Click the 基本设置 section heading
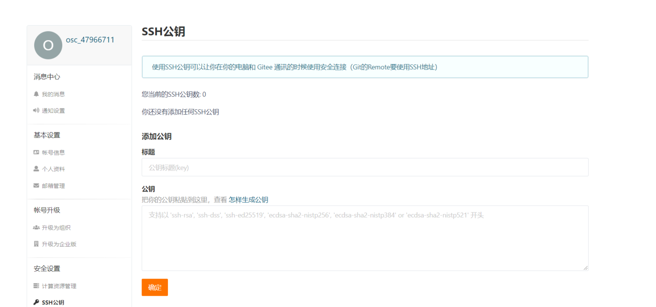Image resolution: width=656 pixels, height=307 pixels. [47, 135]
